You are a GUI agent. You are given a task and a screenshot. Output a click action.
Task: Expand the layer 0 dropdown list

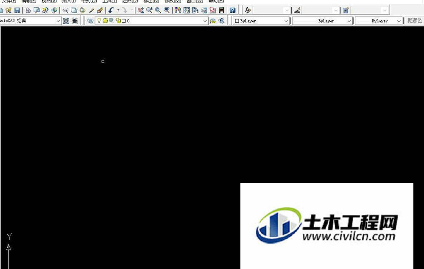205,21
